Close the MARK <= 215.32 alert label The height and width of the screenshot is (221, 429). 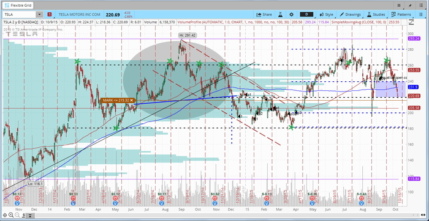click(132, 100)
